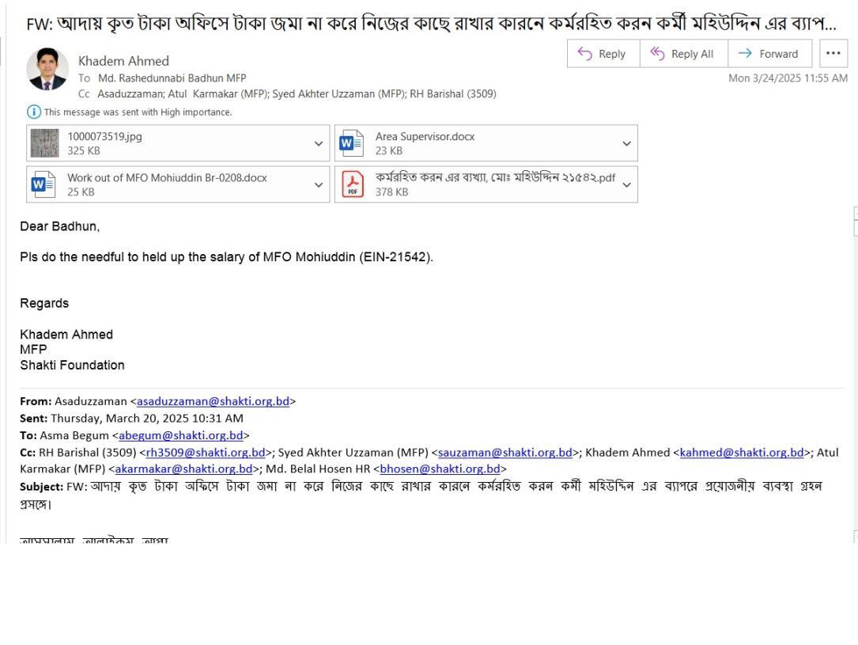Click Cc recipient Syed Akhter Uzzaman (MFP) in header
Screen dimensions: 858x645
click(338, 93)
